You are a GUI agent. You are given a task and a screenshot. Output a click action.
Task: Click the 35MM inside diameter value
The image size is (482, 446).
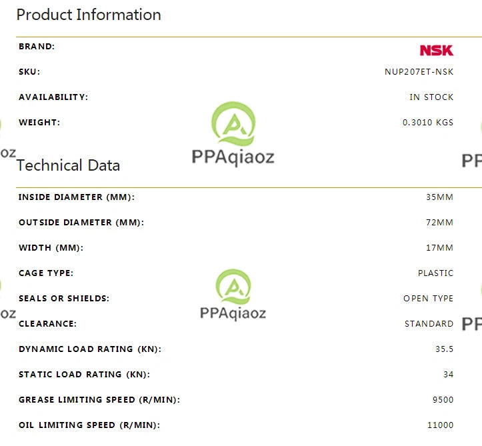[440, 197]
